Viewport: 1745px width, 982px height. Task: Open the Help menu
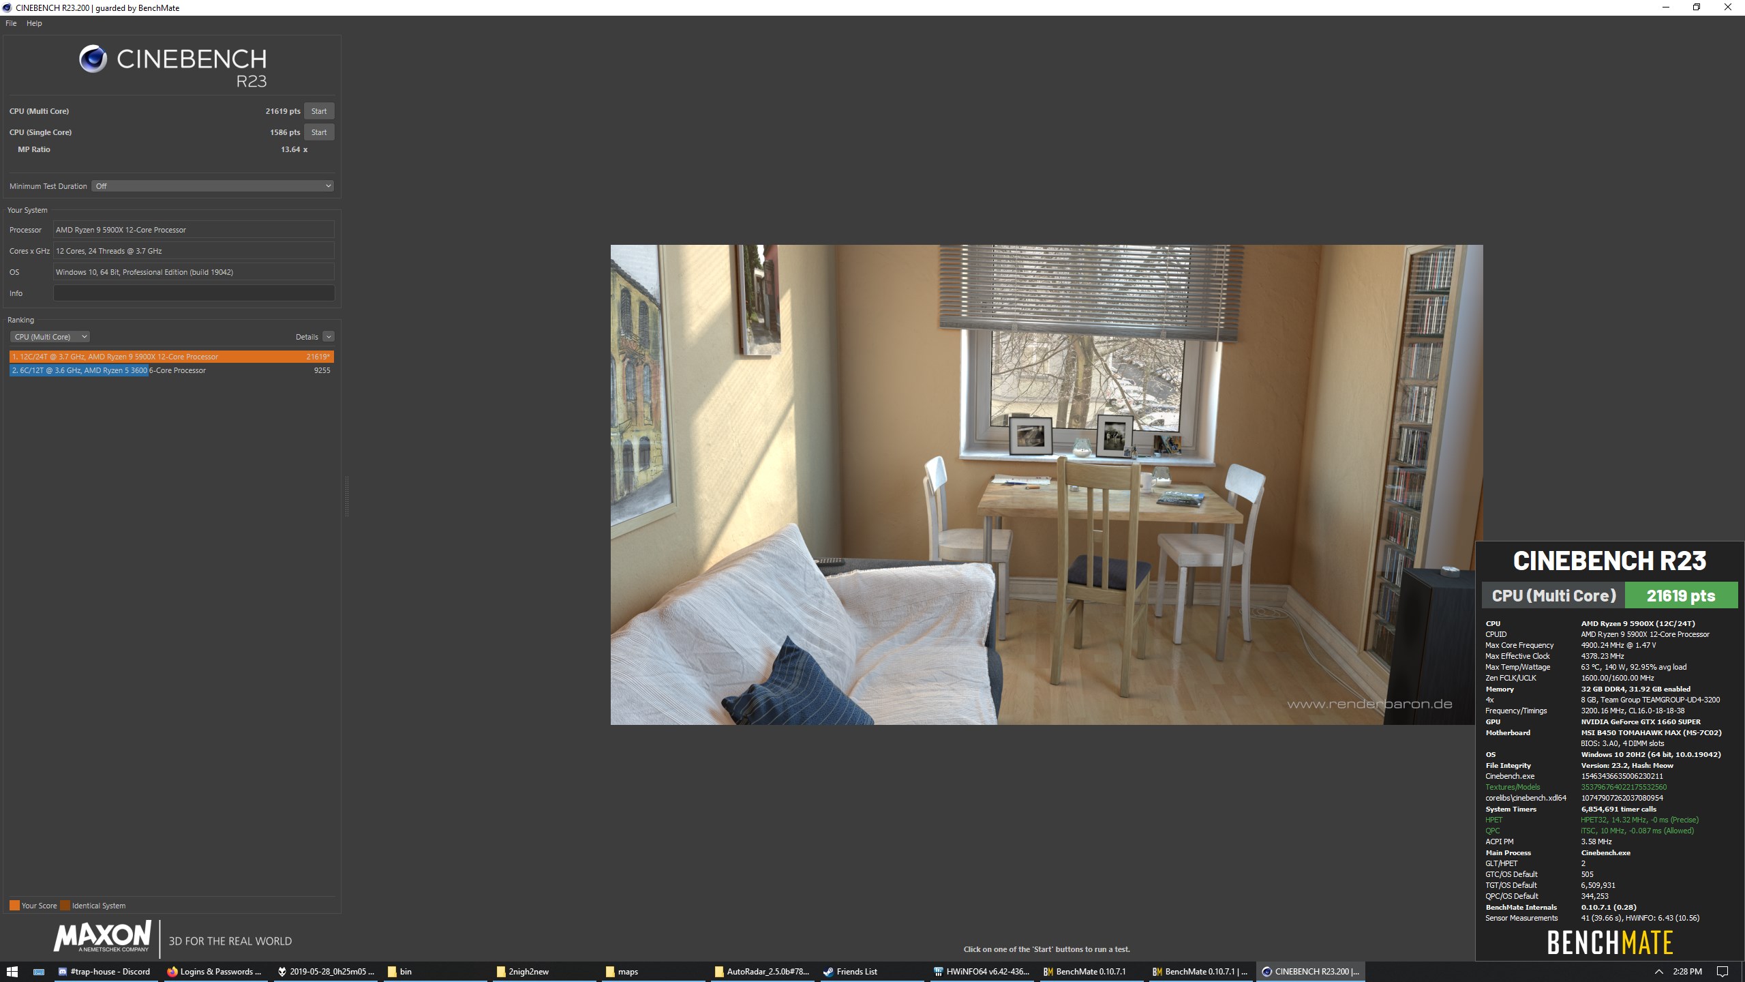click(34, 23)
